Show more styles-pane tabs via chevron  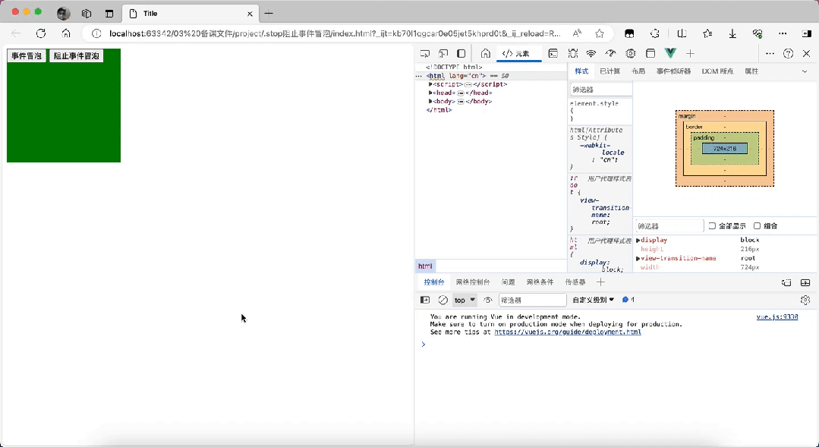pos(805,71)
